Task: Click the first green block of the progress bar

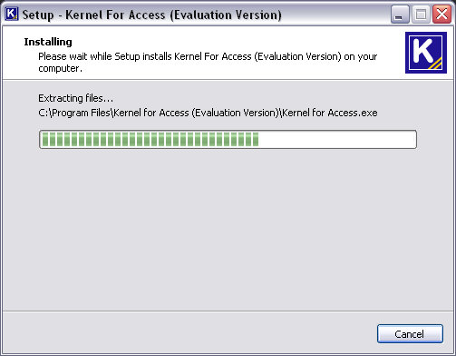Action: pos(45,139)
